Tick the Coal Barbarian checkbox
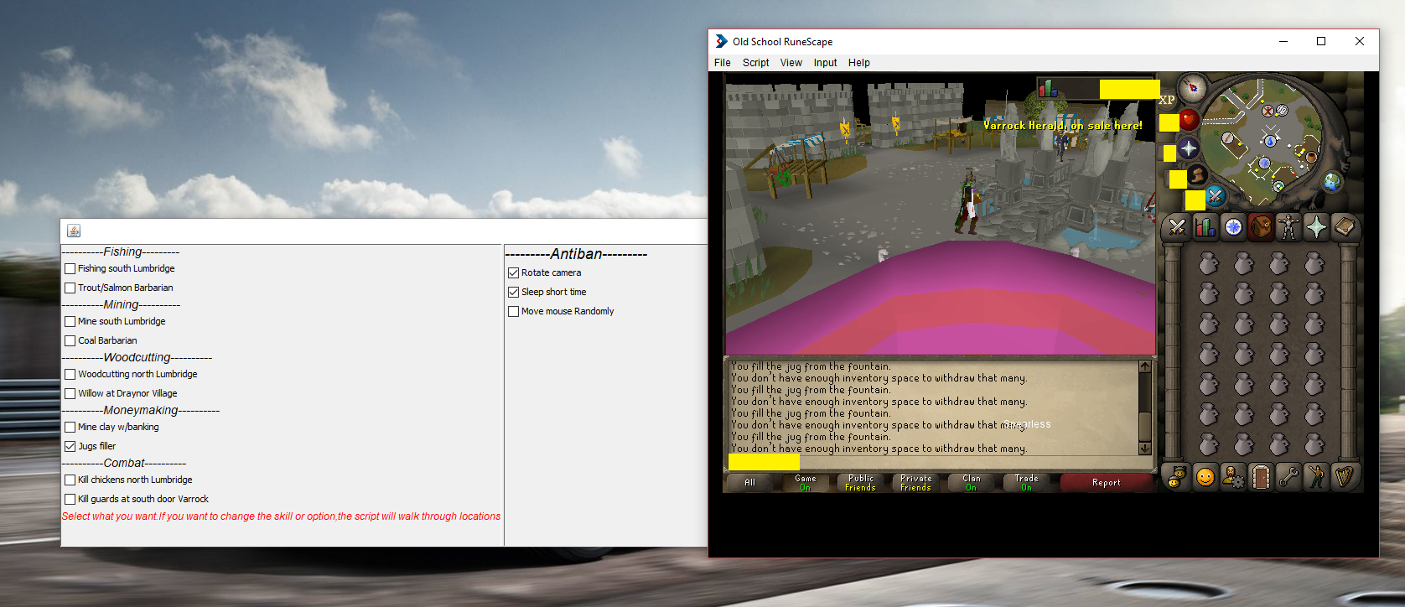The height and width of the screenshot is (607, 1405). [x=70, y=341]
